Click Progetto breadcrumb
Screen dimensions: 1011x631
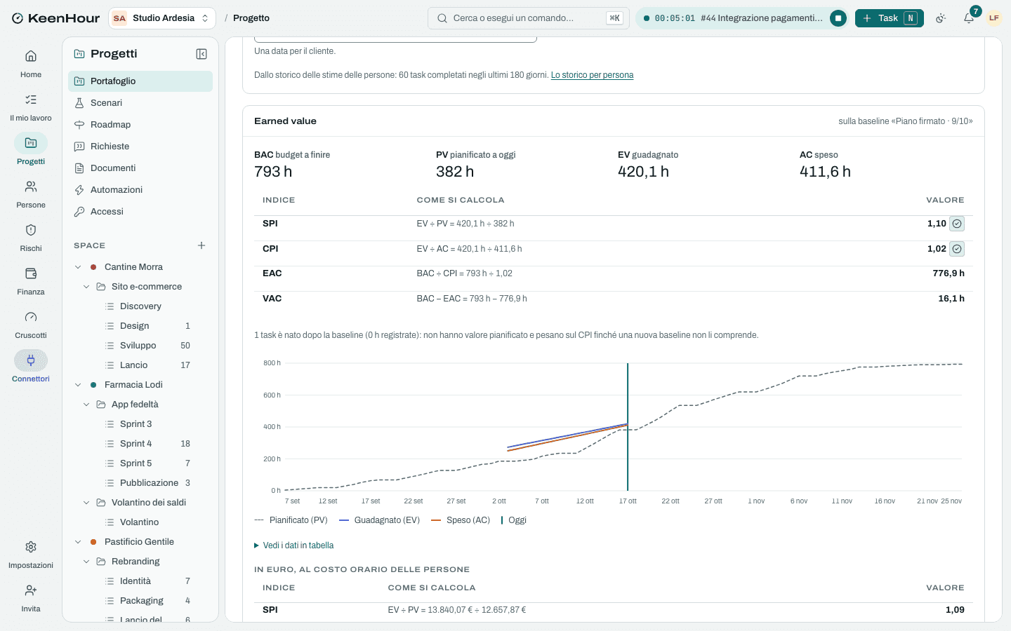[x=251, y=18]
